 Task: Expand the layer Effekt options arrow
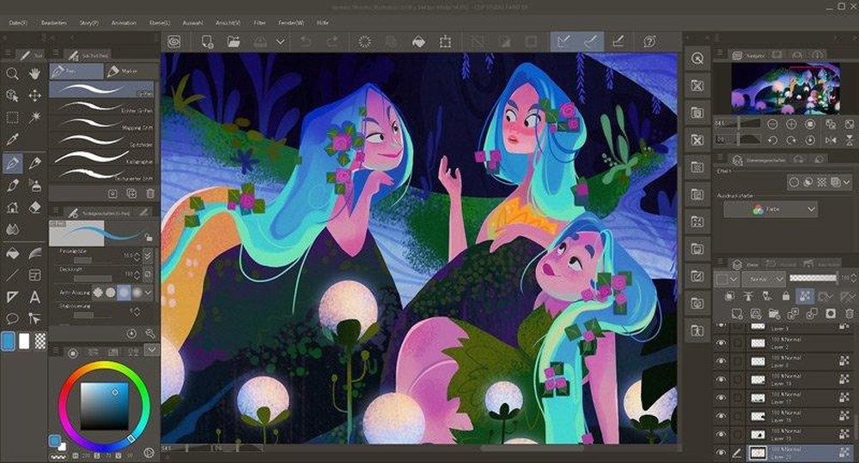[848, 183]
